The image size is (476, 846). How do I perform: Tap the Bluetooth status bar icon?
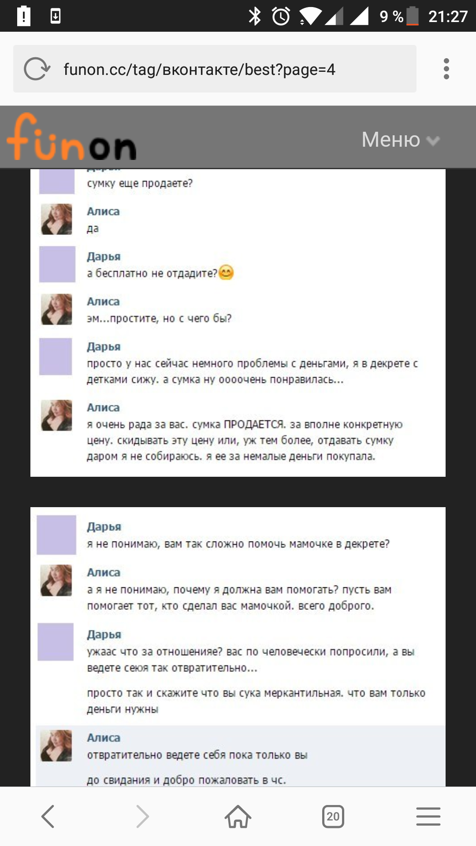(x=255, y=16)
